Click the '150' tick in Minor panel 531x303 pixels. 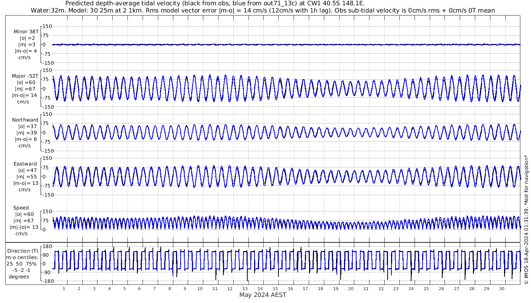[x=47, y=27]
